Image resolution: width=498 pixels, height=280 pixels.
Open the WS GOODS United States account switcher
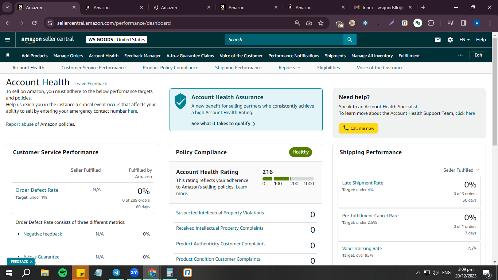point(117,40)
